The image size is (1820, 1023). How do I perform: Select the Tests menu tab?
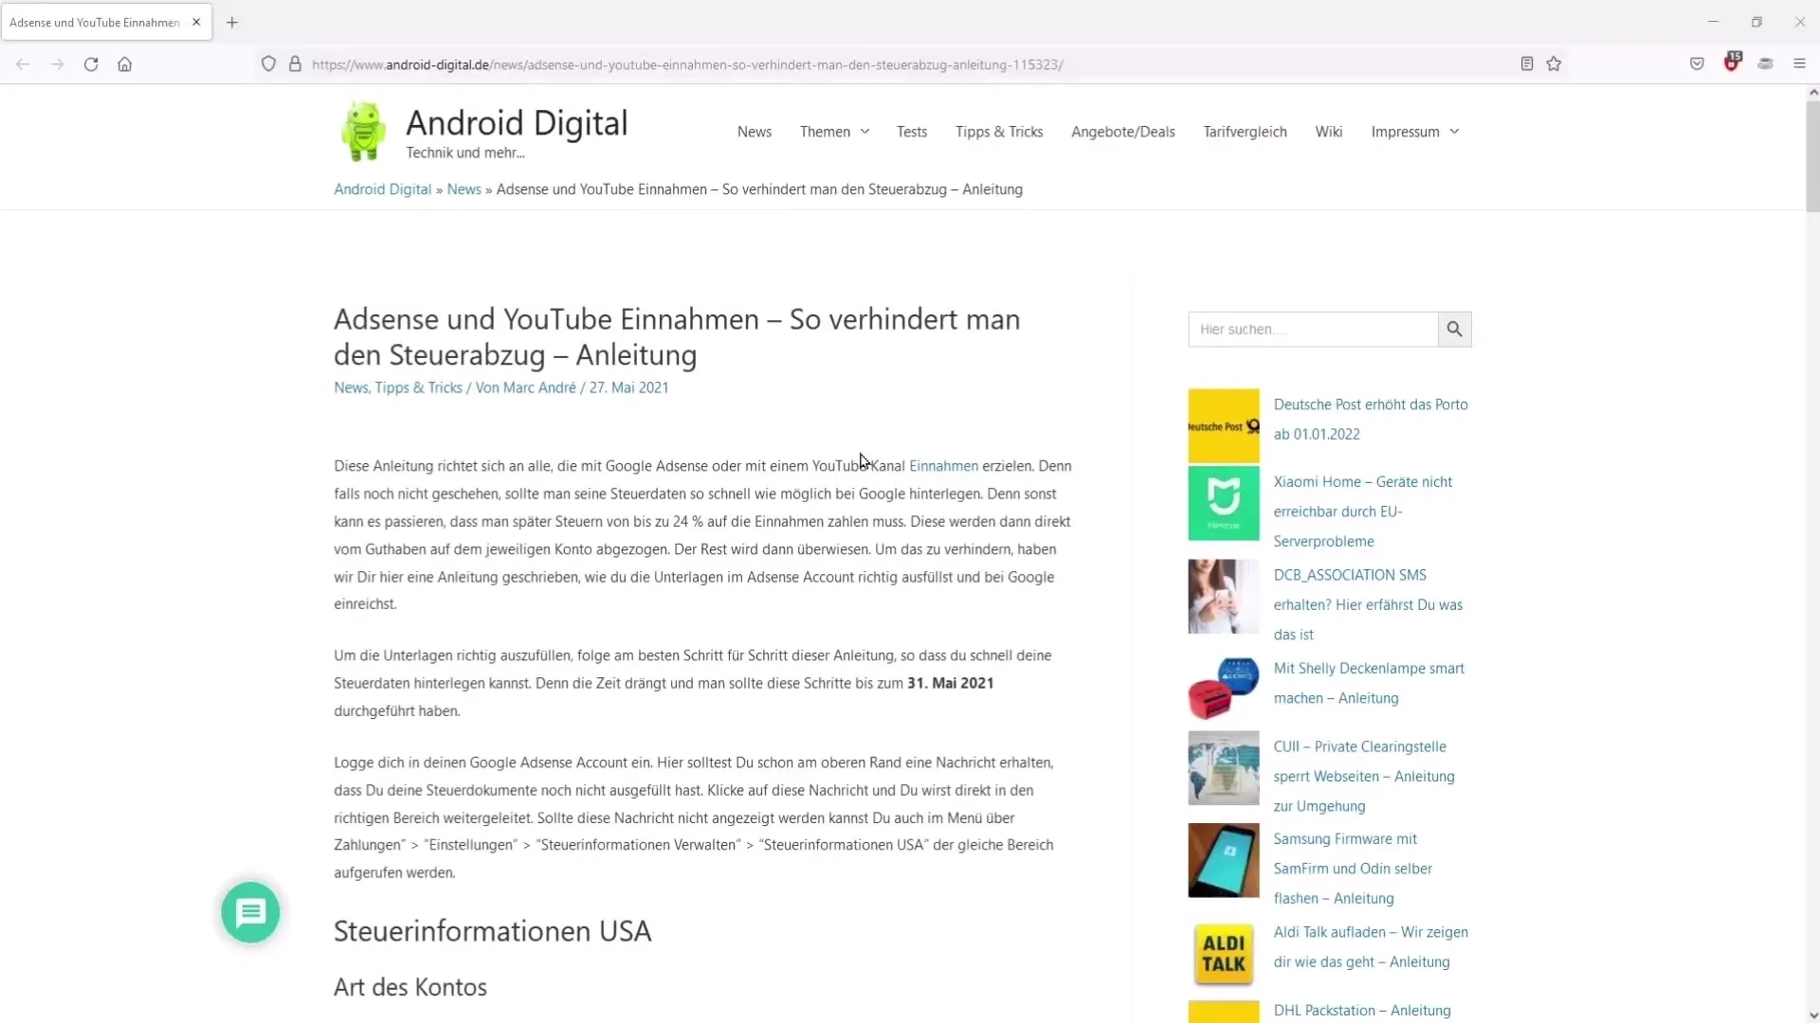point(911,131)
